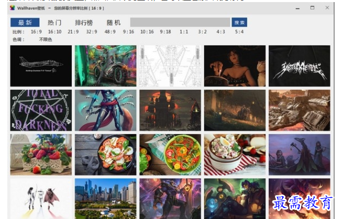The image size is (337, 219).
Task: Open the dark castle sunset wallpaper
Action: pyautogui.click(x=170, y=110)
